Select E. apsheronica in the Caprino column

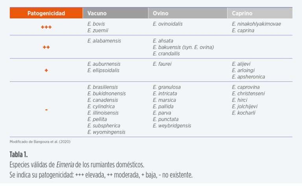coord(248,77)
